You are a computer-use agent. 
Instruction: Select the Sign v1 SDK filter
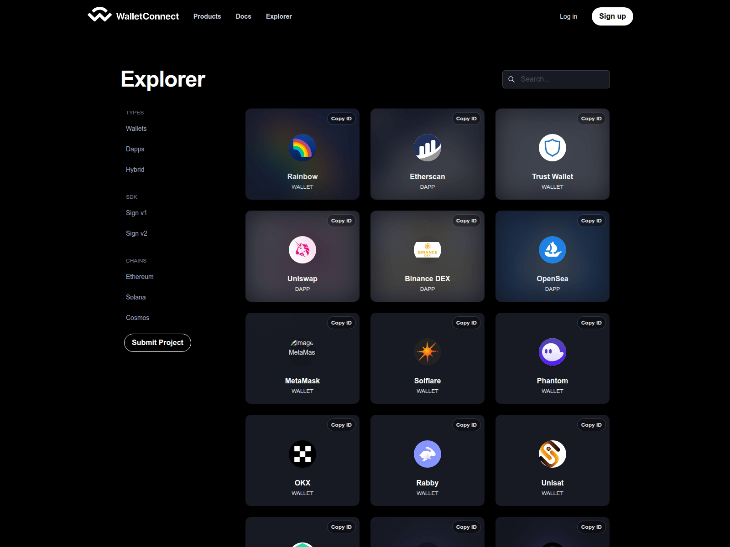click(x=136, y=213)
